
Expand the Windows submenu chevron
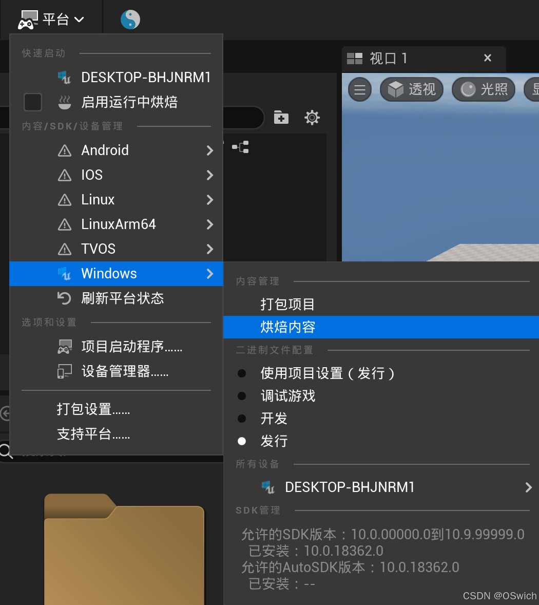pos(210,274)
